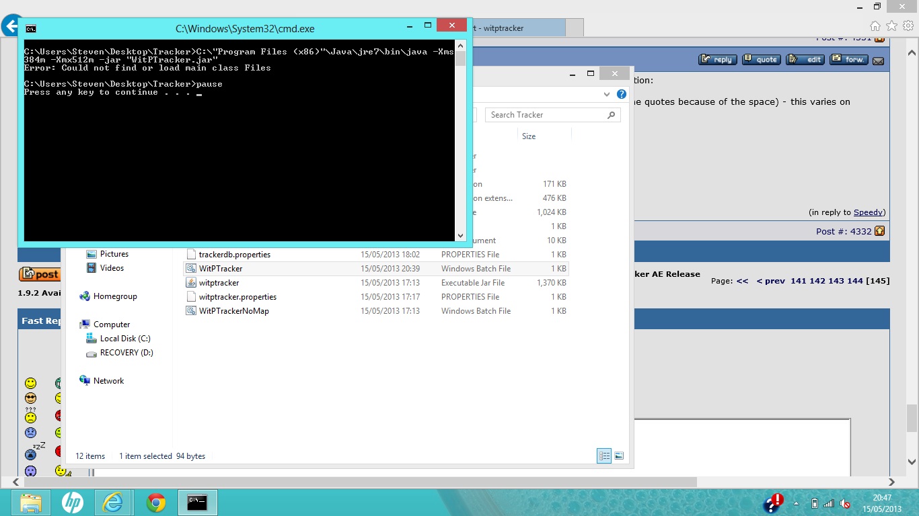919x516 pixels.
Task: Click the orange post button
Action: pos(39,274)
